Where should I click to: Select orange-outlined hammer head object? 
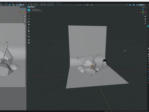(x=92, y=66)
